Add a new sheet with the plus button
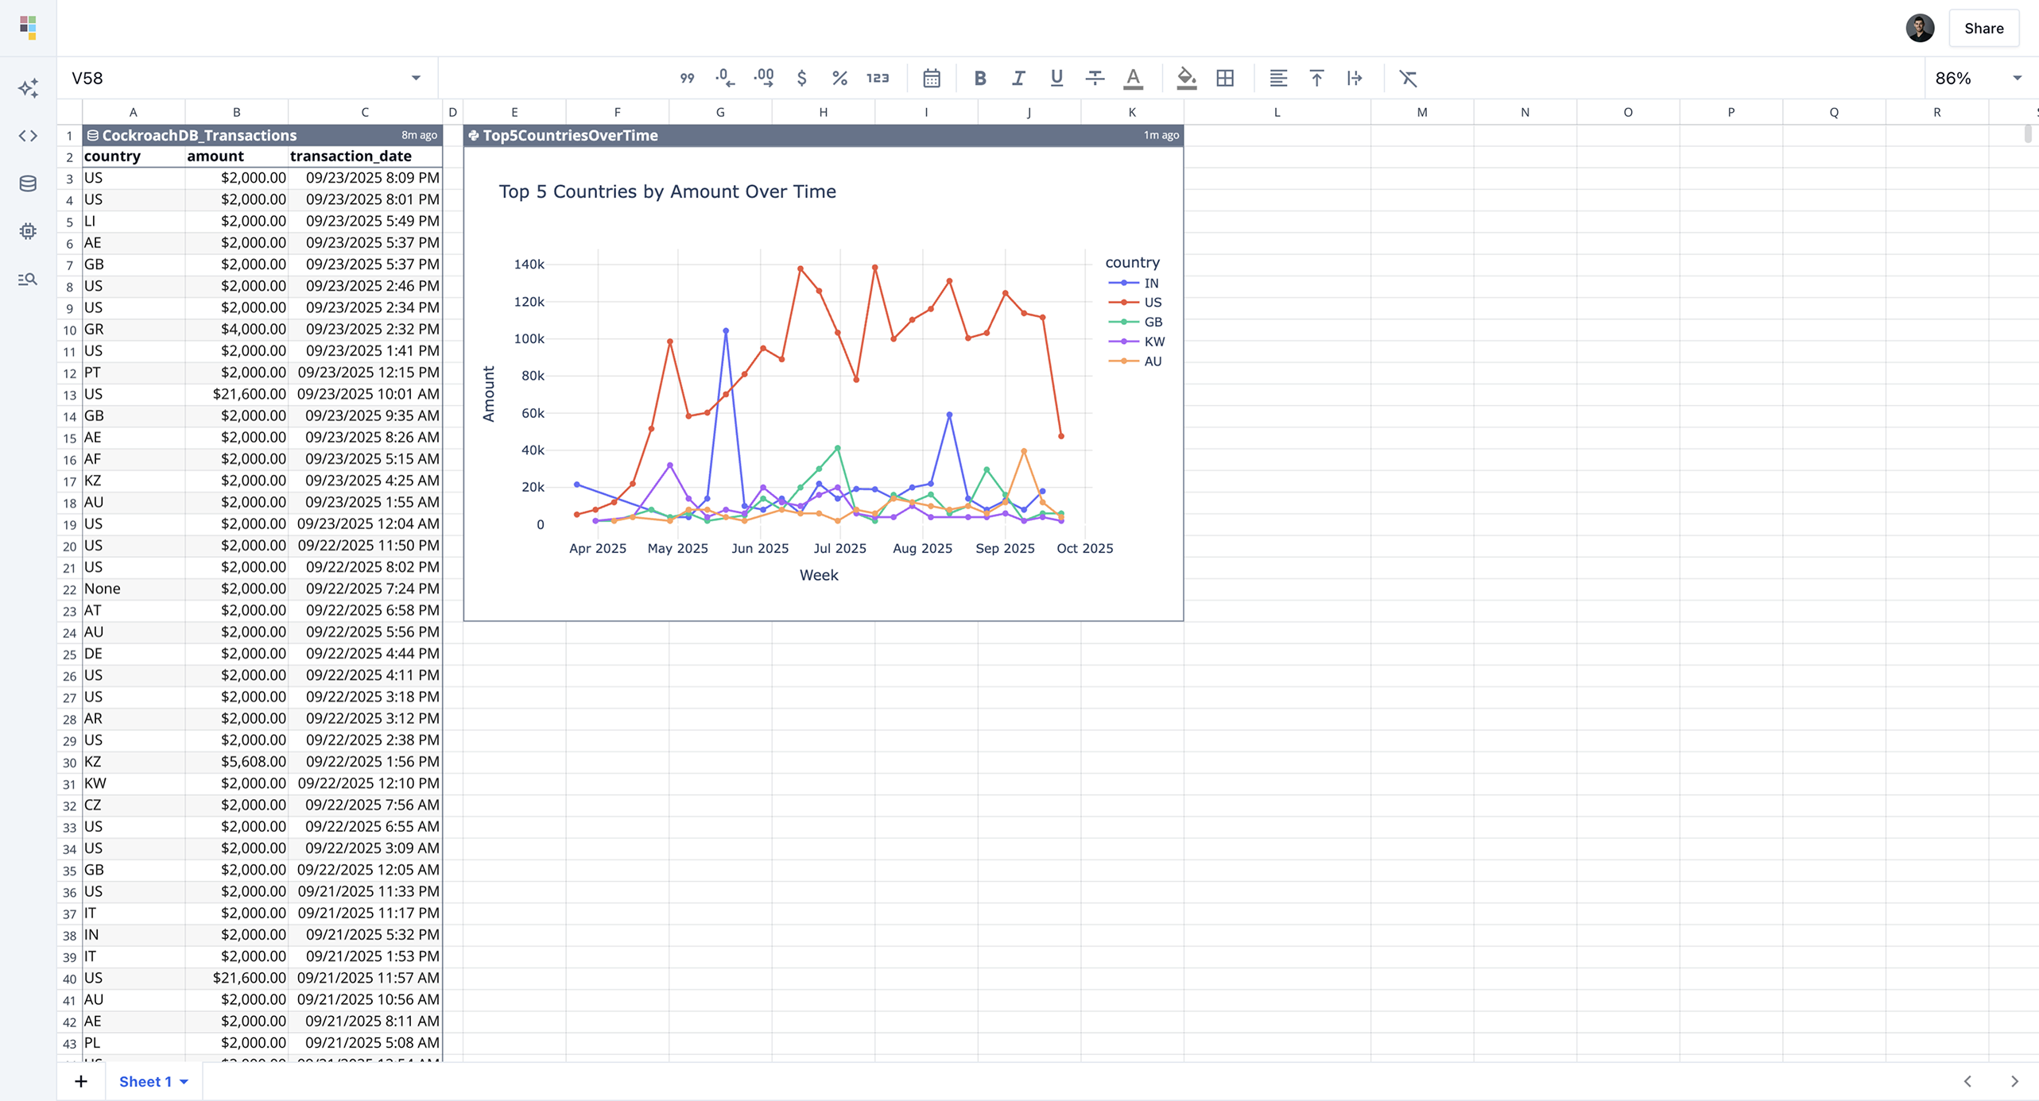 pyautogui.click(x=81, y=1081)
